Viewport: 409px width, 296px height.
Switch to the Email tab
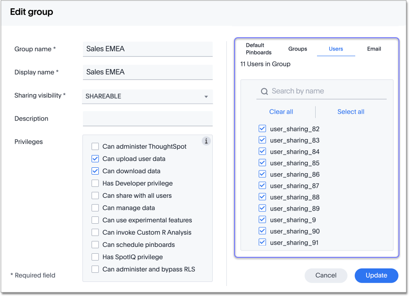[374, 49]
